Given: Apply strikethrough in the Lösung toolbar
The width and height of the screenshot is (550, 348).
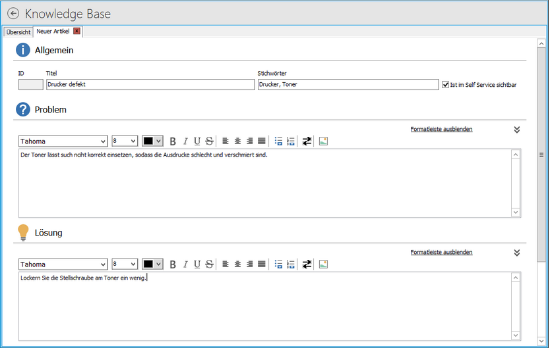Looking at the screenshot, I should [x=209, y=264].
